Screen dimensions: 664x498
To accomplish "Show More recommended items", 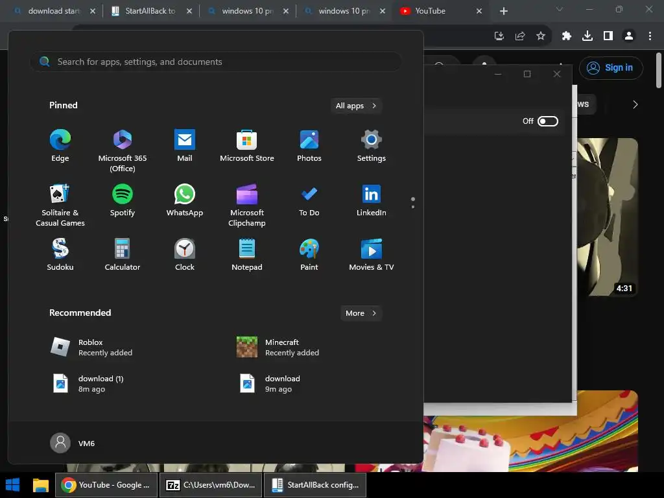I will [x=361, y=313].
